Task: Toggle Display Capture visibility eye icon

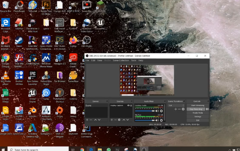Action: [128, 105]
